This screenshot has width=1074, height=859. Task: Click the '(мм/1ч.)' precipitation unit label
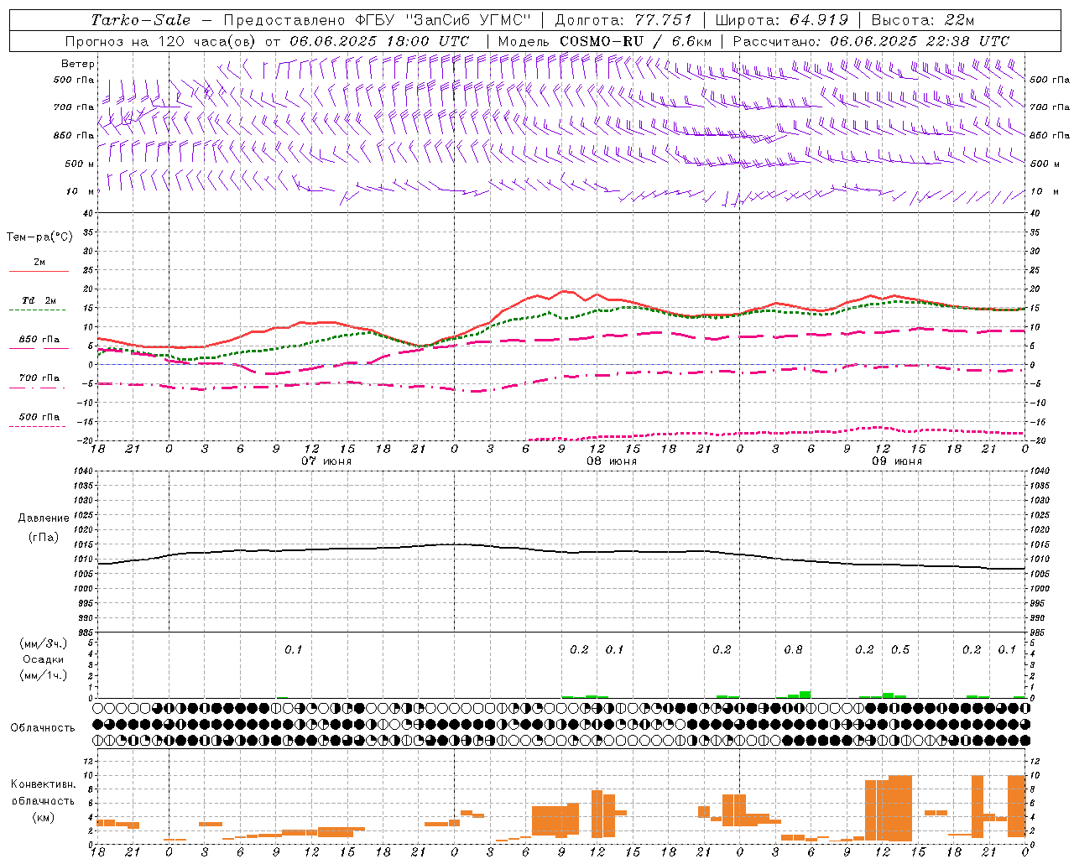44,675
